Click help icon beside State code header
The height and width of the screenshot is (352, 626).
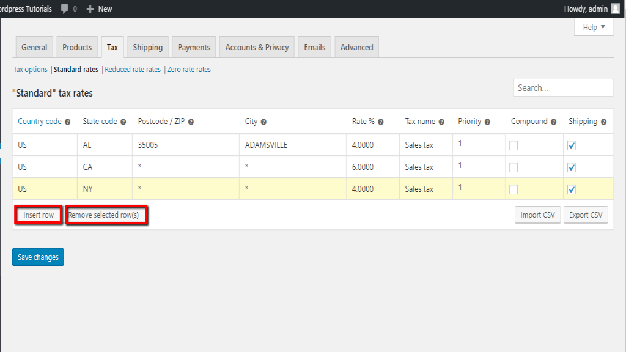123,122
